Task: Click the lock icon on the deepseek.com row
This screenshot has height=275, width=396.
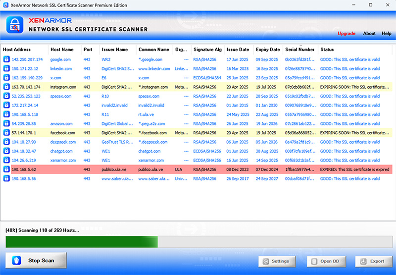Action: pyautogui.click(x=6, y=142)
